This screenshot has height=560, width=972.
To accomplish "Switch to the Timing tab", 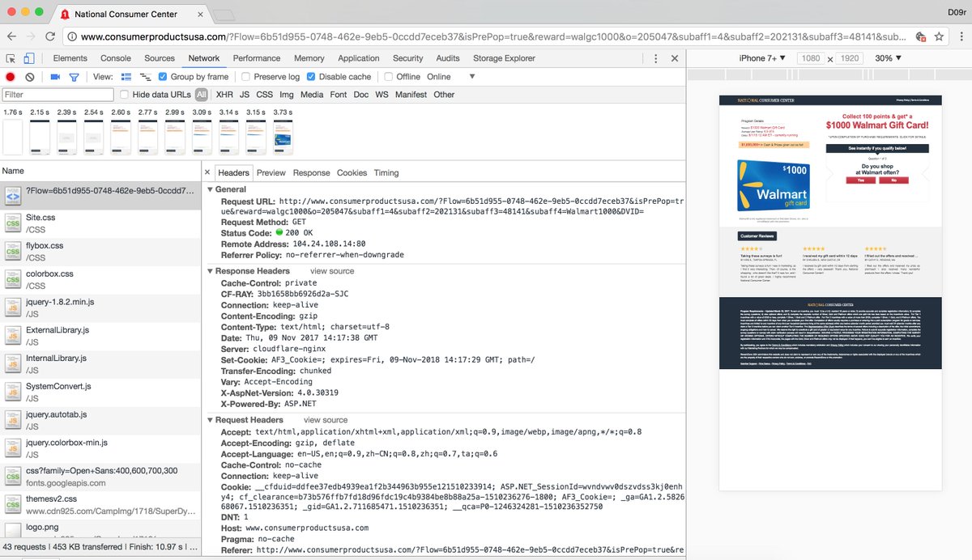I will (x=386, y=172).
